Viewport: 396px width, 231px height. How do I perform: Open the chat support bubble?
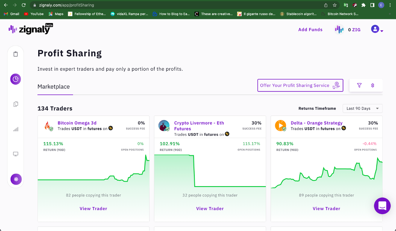point(382,206)
